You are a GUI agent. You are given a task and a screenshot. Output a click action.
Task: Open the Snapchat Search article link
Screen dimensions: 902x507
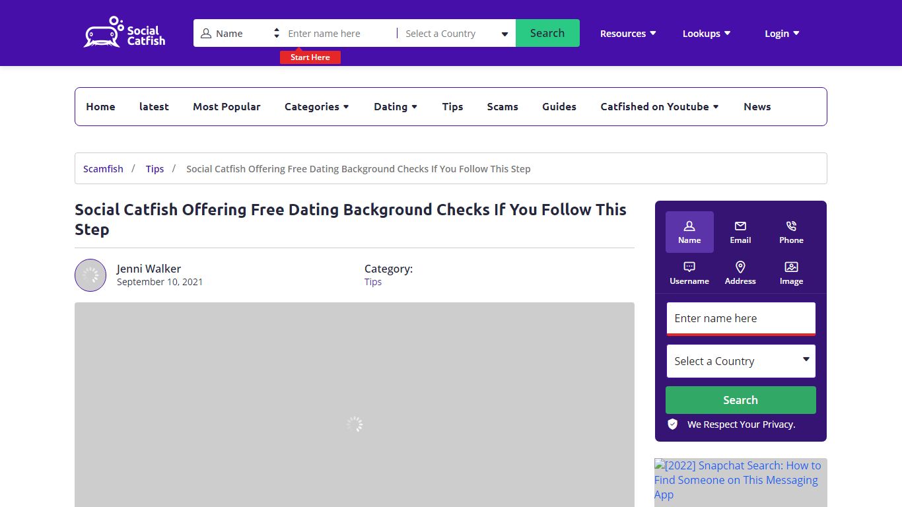pos(741,480)
